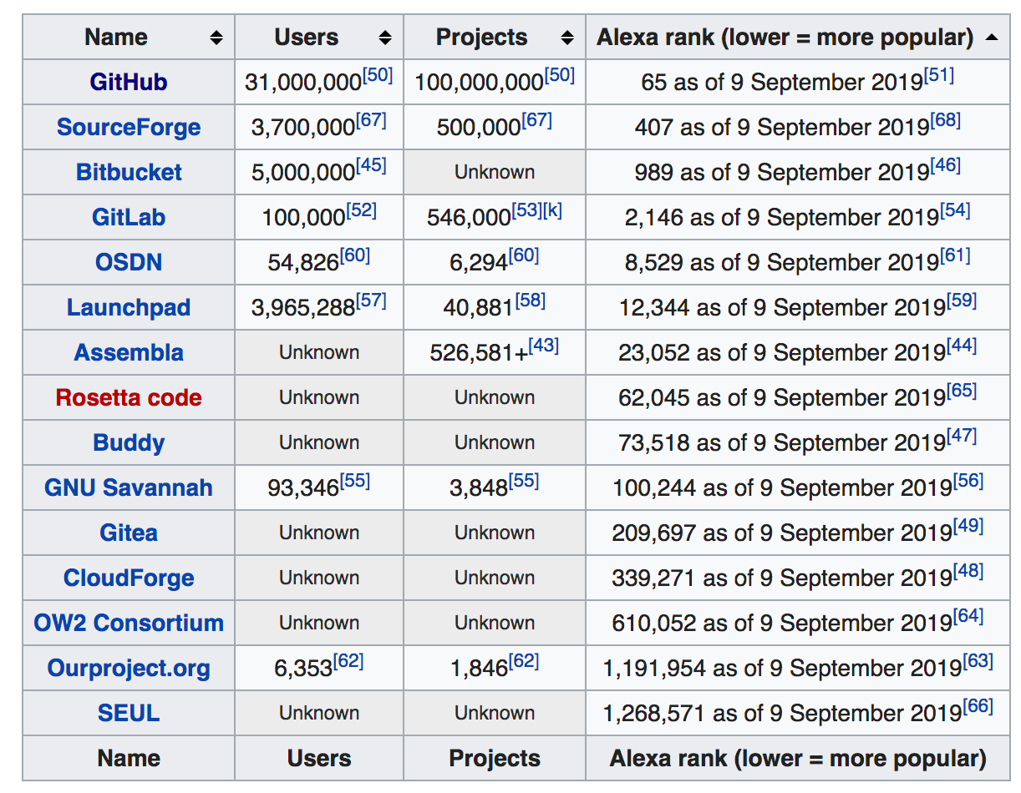Click the Unknown users cell for Gitea

319,533
